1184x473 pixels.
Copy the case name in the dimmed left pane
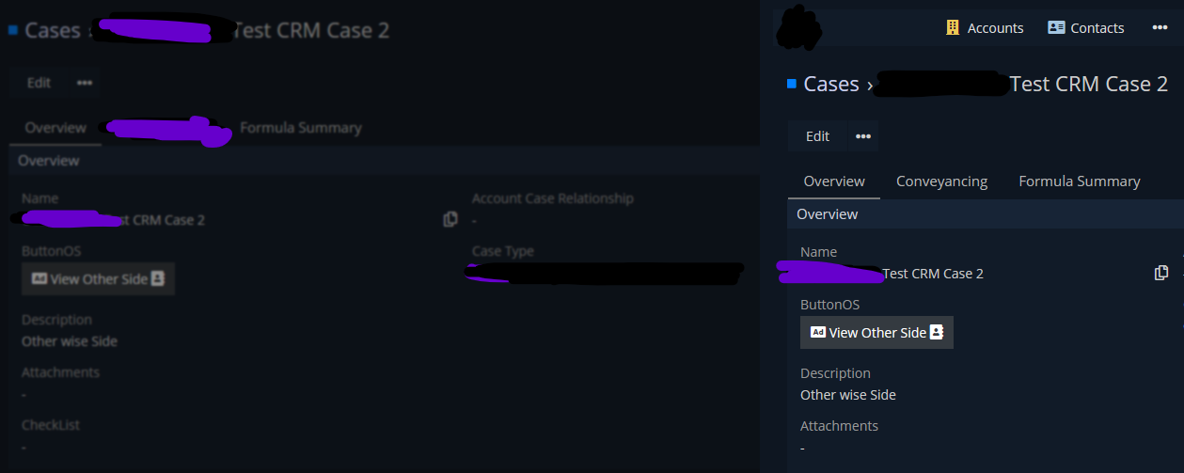pyautogui.click(x=450, y=219)
